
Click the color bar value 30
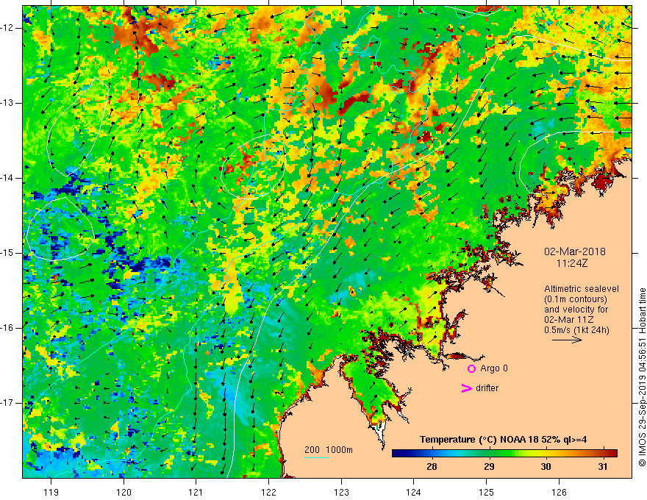[546, 467]
